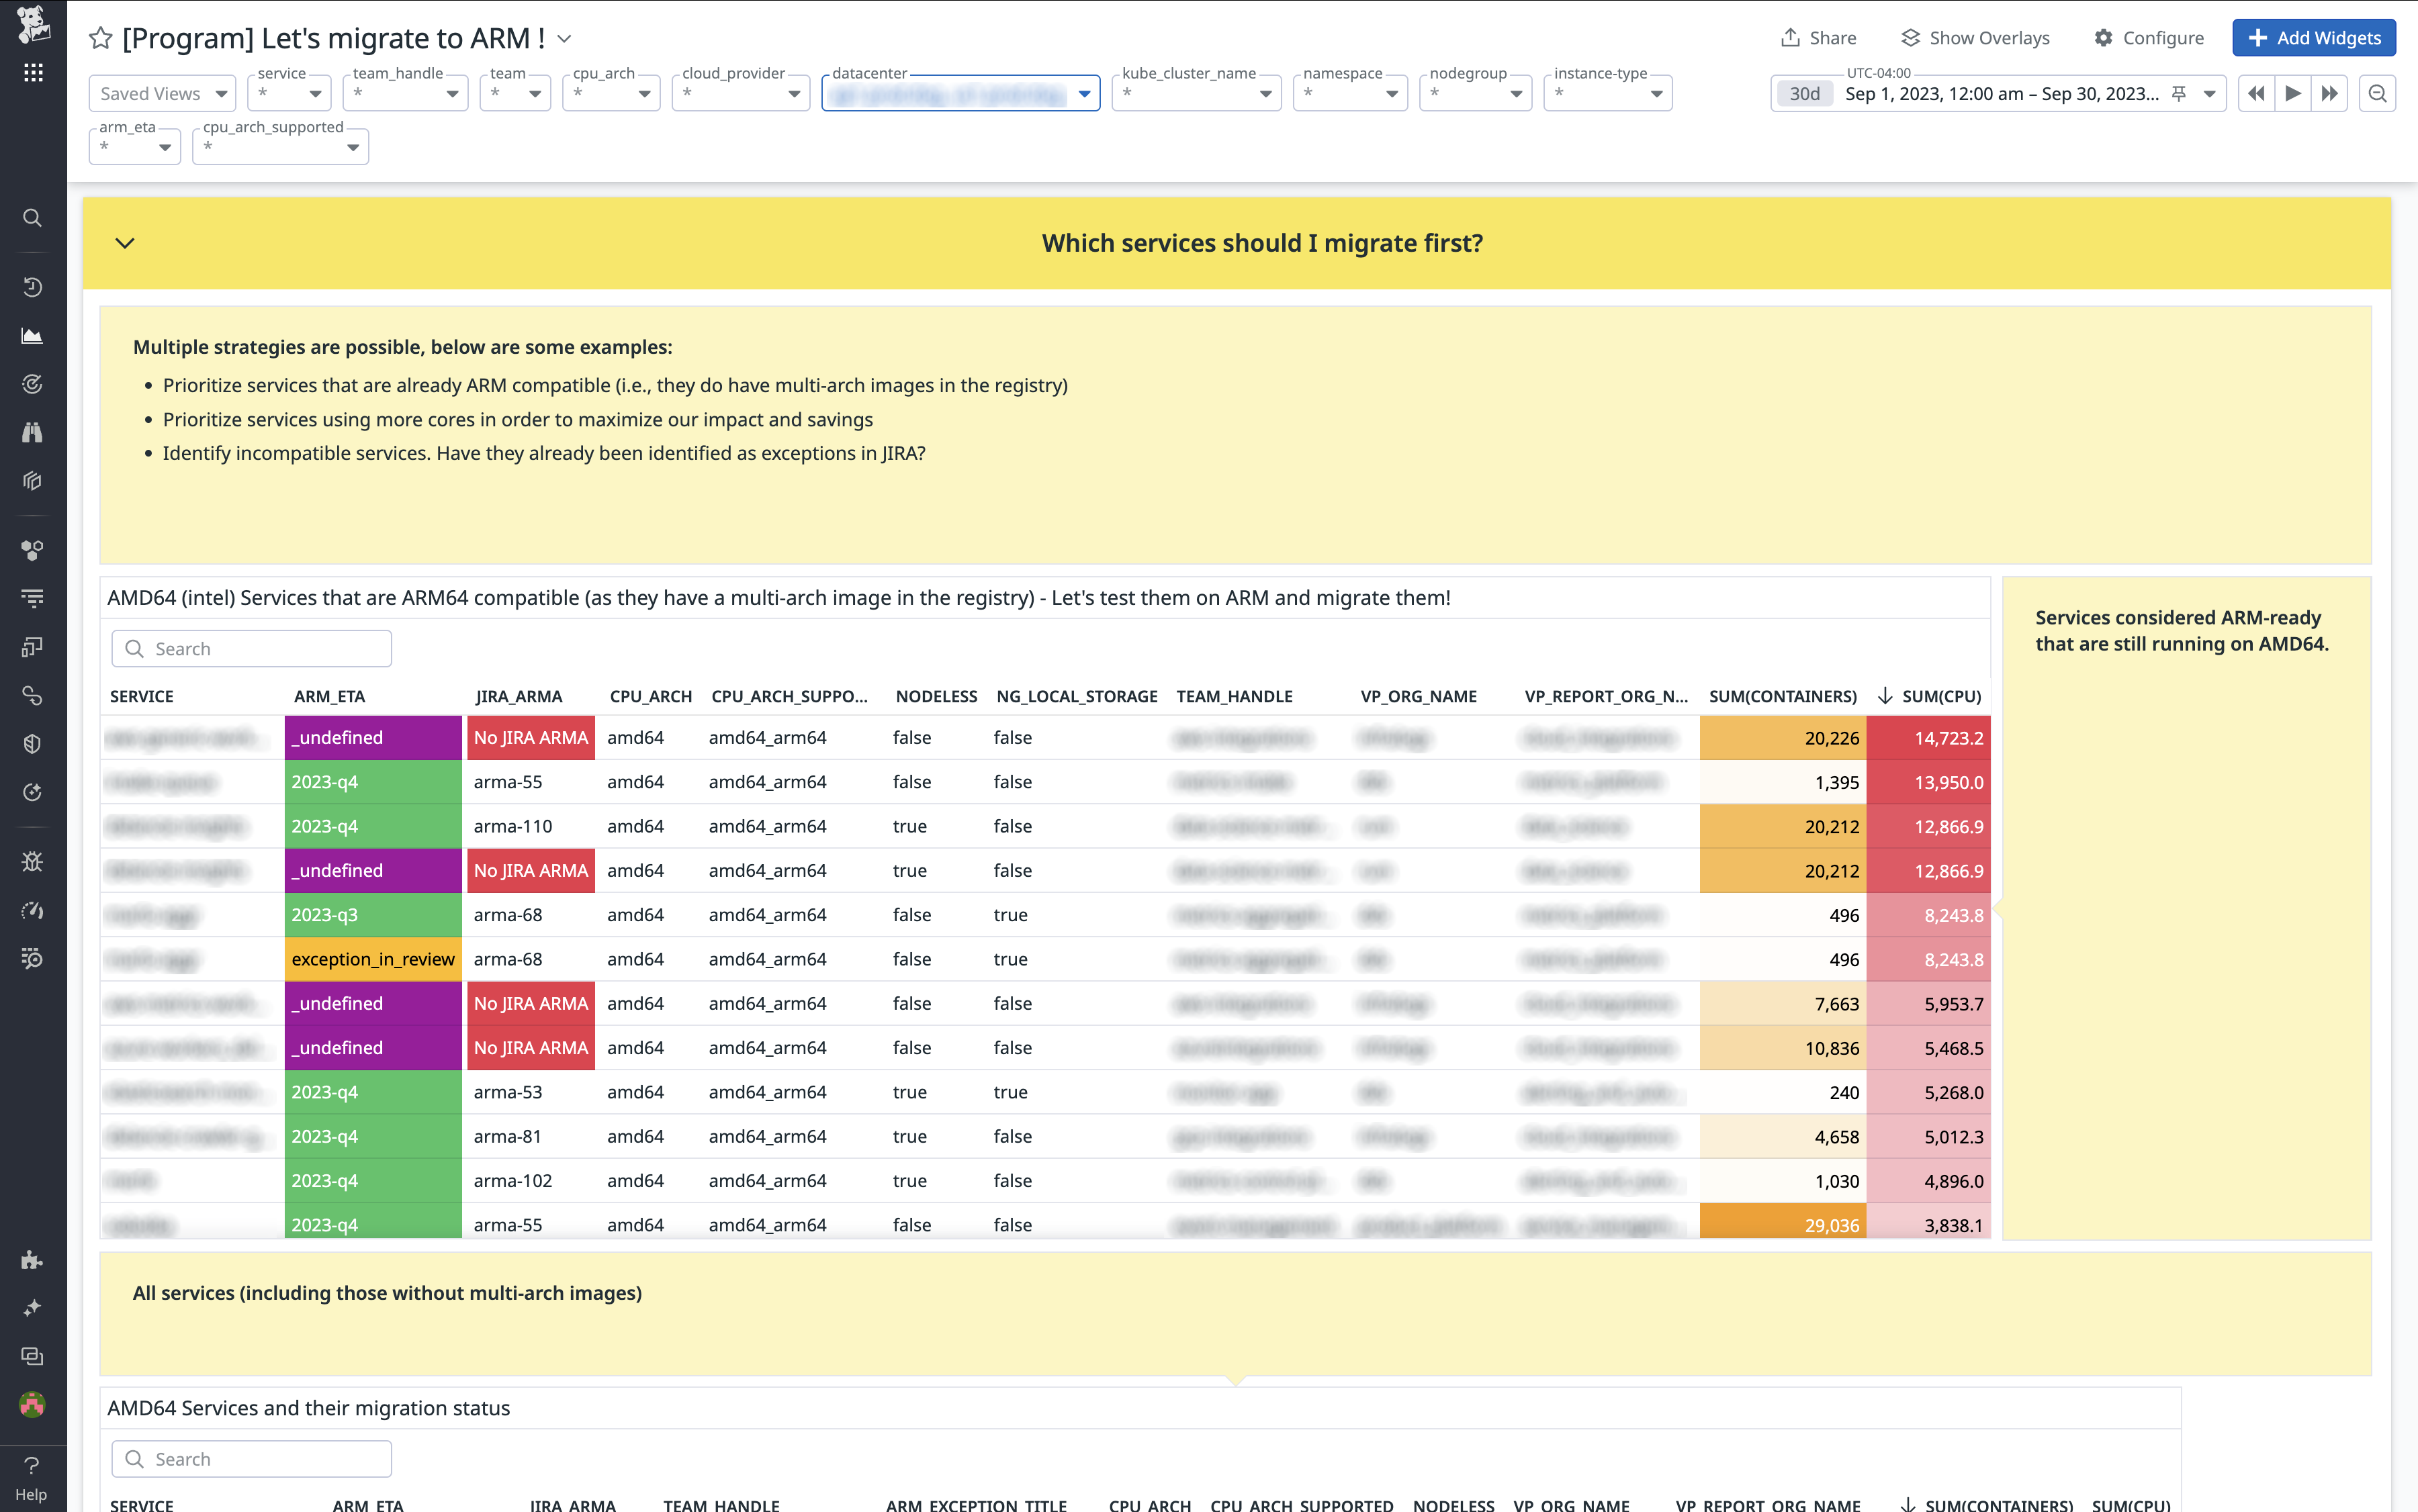The image size is (2418, 1512).
Task: Advance the time range with the play arrow
Action: click(x=2293, y=93)
